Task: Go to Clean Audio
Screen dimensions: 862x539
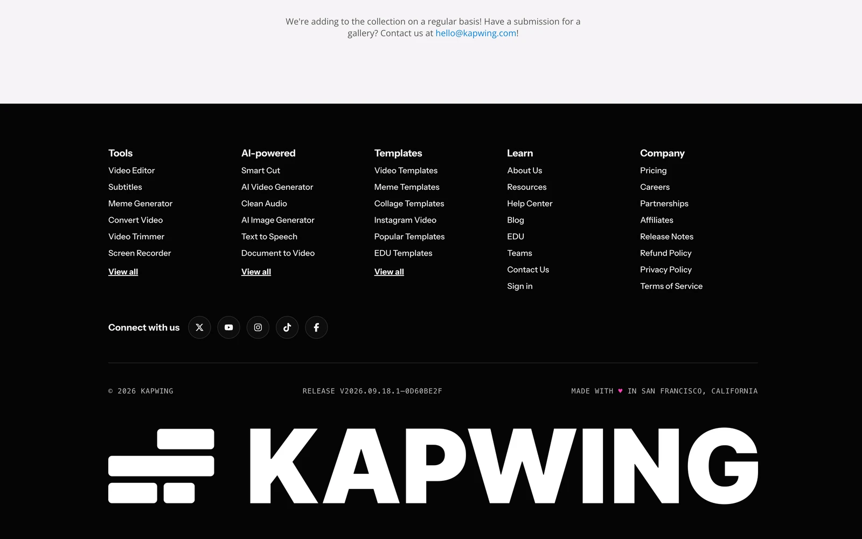Action: pos(264,203)
